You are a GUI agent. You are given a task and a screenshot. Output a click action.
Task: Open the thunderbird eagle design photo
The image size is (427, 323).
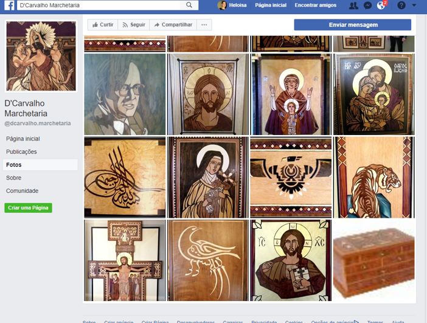click(291, 177)
